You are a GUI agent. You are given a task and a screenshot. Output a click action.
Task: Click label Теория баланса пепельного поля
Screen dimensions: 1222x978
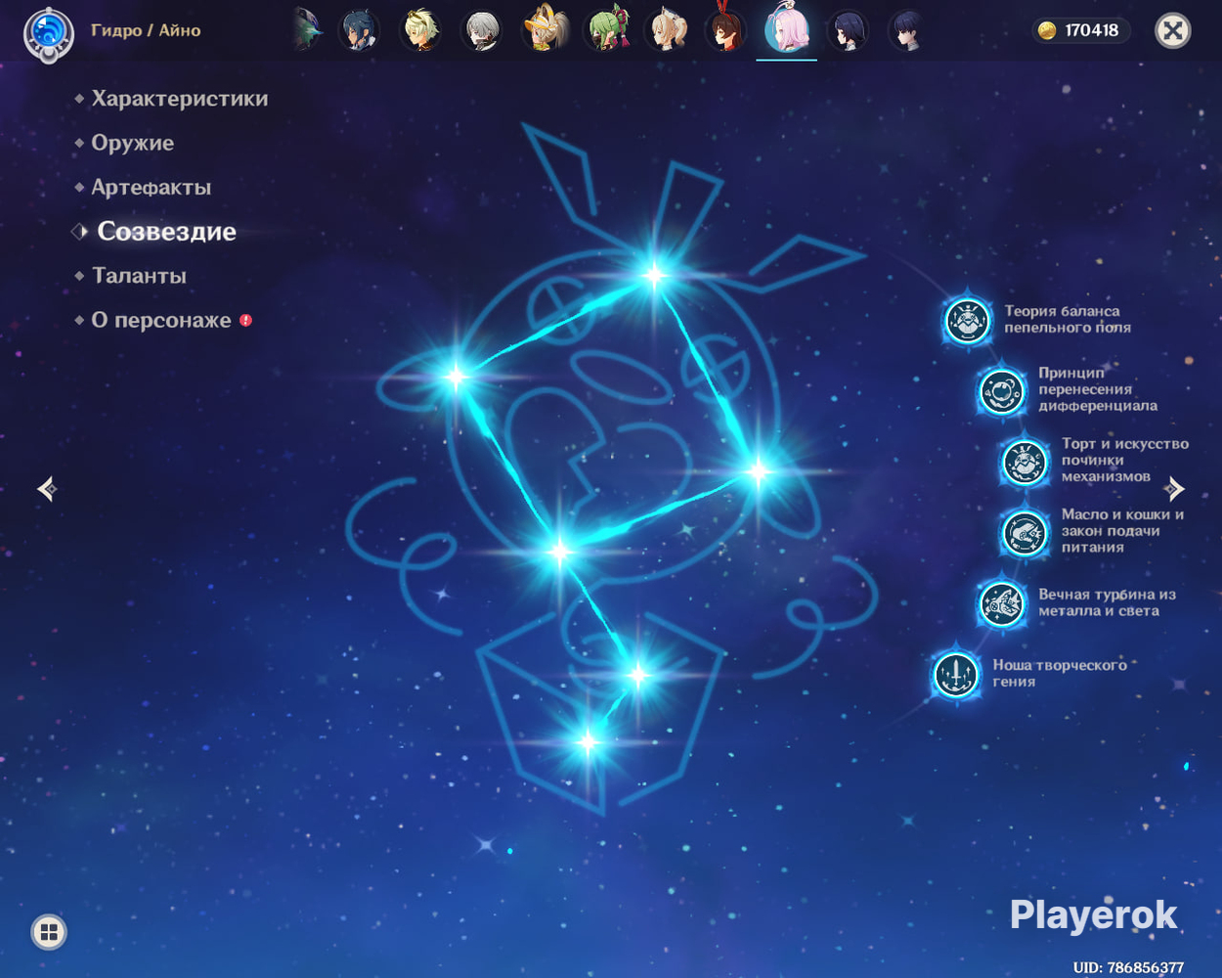point(1068,320)
